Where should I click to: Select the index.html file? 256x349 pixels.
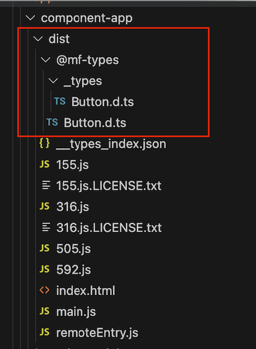click(x=86, y=290)
